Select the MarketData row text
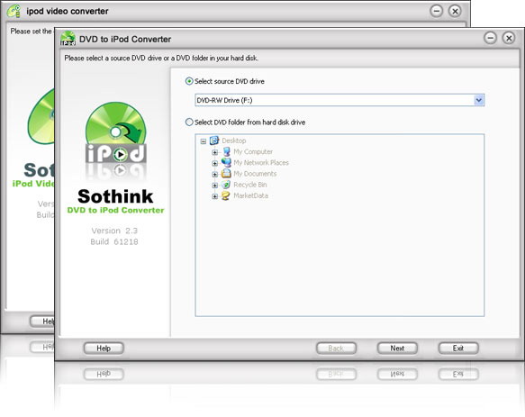 (x=250, y=196)
